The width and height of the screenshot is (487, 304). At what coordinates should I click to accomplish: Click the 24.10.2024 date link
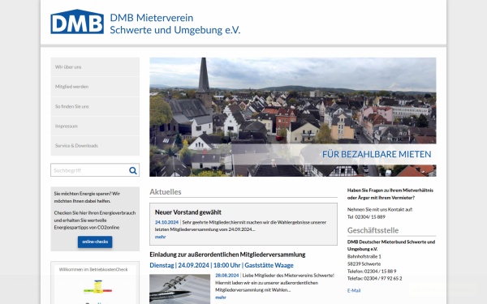click(x=166, y=222)
